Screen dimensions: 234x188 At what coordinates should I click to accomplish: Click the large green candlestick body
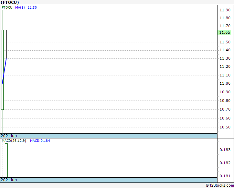pyautogui.click(x=2, y=70)
